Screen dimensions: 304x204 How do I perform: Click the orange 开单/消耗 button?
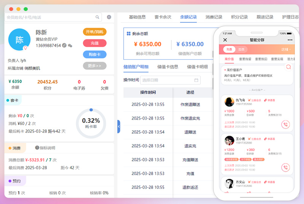95,32
